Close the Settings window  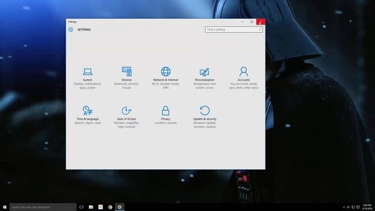(x=261, y=22)
